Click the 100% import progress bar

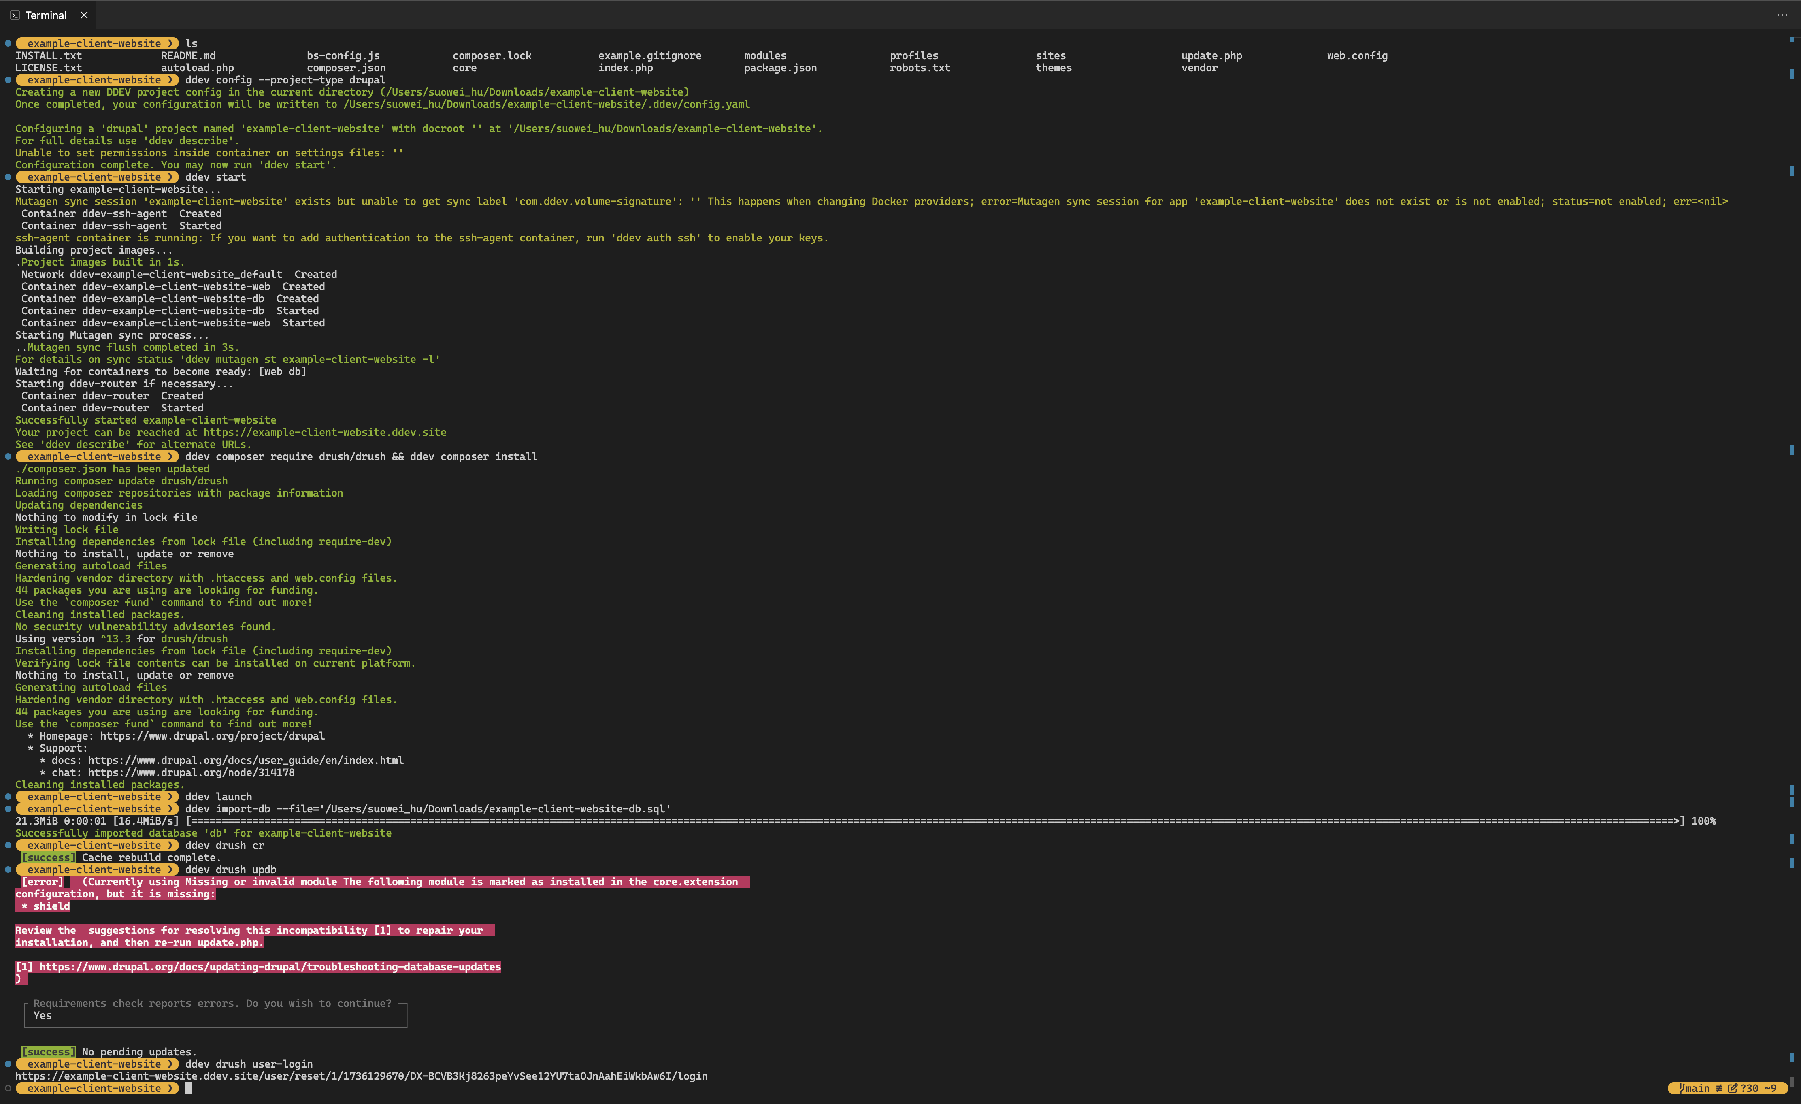pos(936,821)
